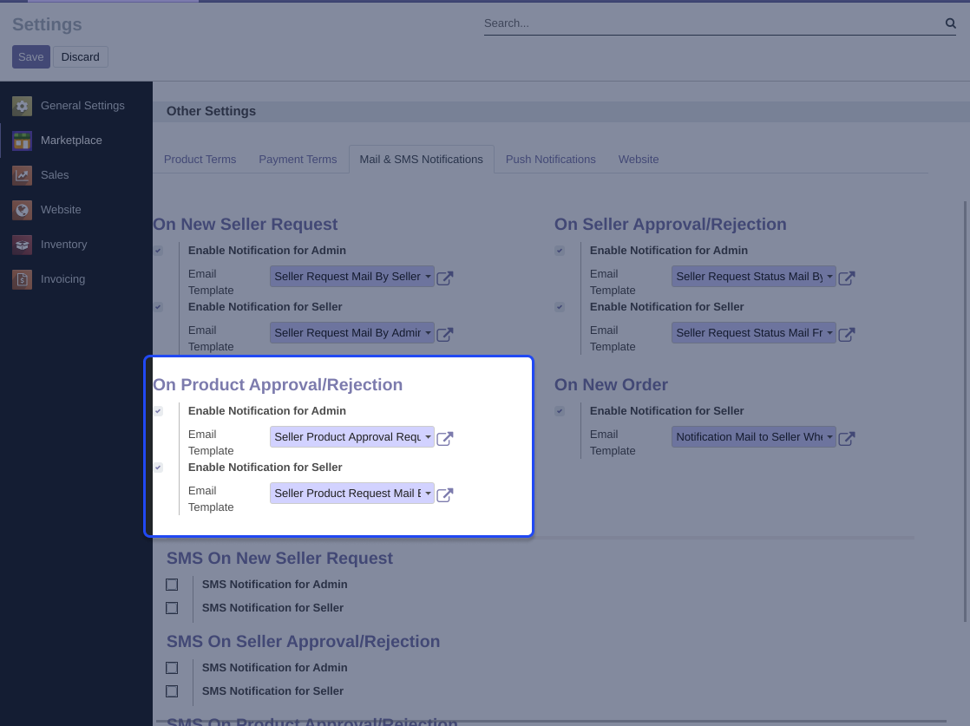
Task: Open the Payment Terms tab
Action: [x=298, y=160]
